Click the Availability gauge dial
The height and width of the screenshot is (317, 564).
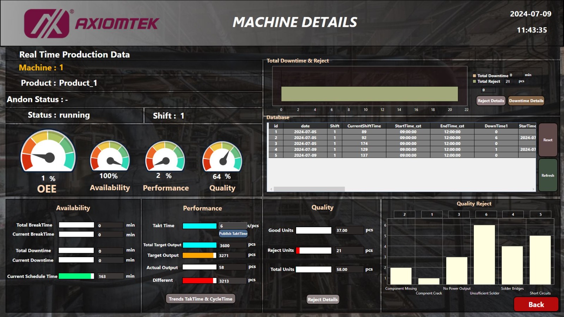coord(110,156)
